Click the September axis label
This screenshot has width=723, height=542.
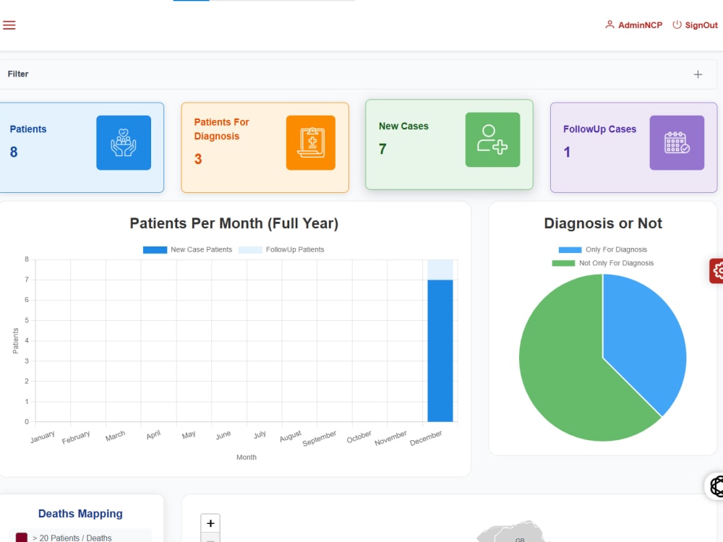[x=319, y=439]
